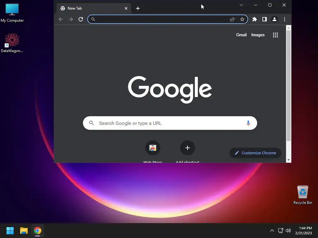The height and width of the screenshot is (238, 318).
Task: Open the Google apps grid
Action: tap(275, 35)
